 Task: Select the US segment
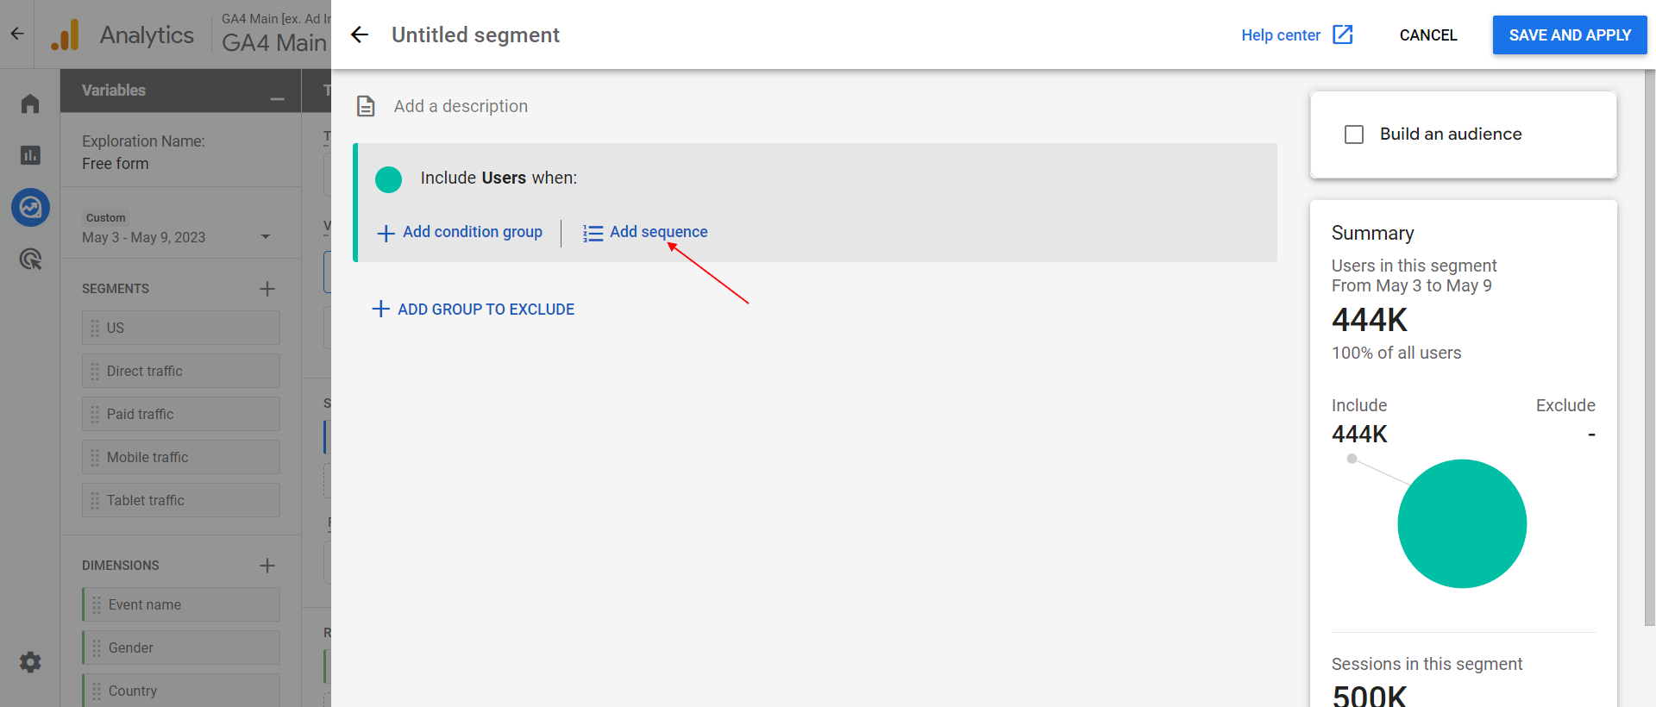(x=181, y=328)
